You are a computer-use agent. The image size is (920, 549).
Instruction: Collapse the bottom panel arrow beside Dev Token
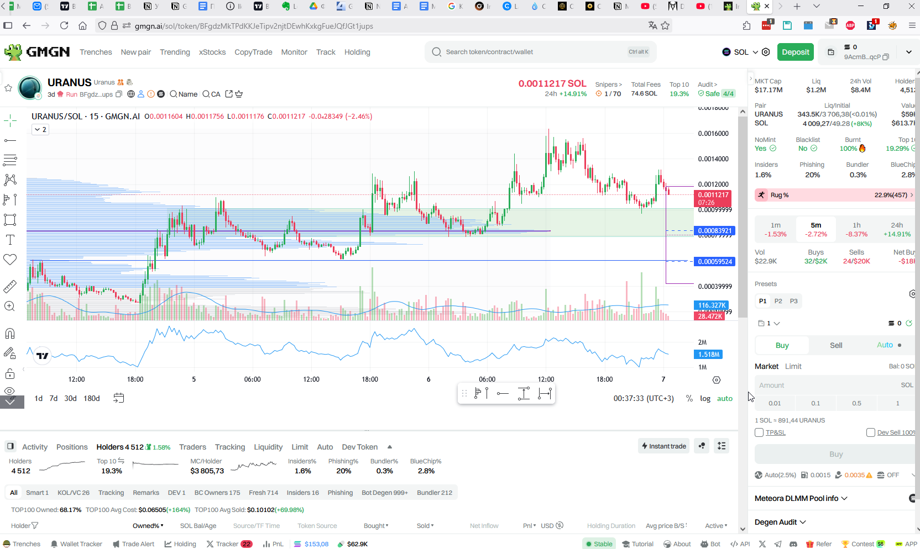(x=389, y=447)
